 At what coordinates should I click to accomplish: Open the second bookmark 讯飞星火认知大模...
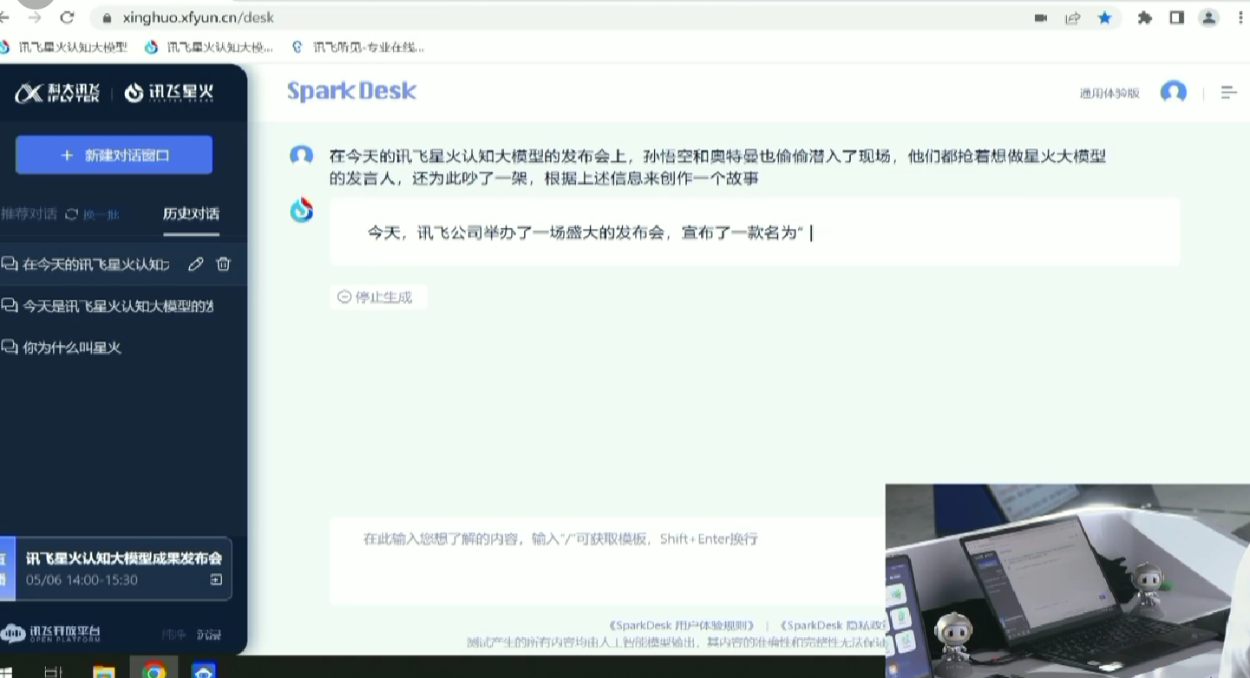click(209, 47)
